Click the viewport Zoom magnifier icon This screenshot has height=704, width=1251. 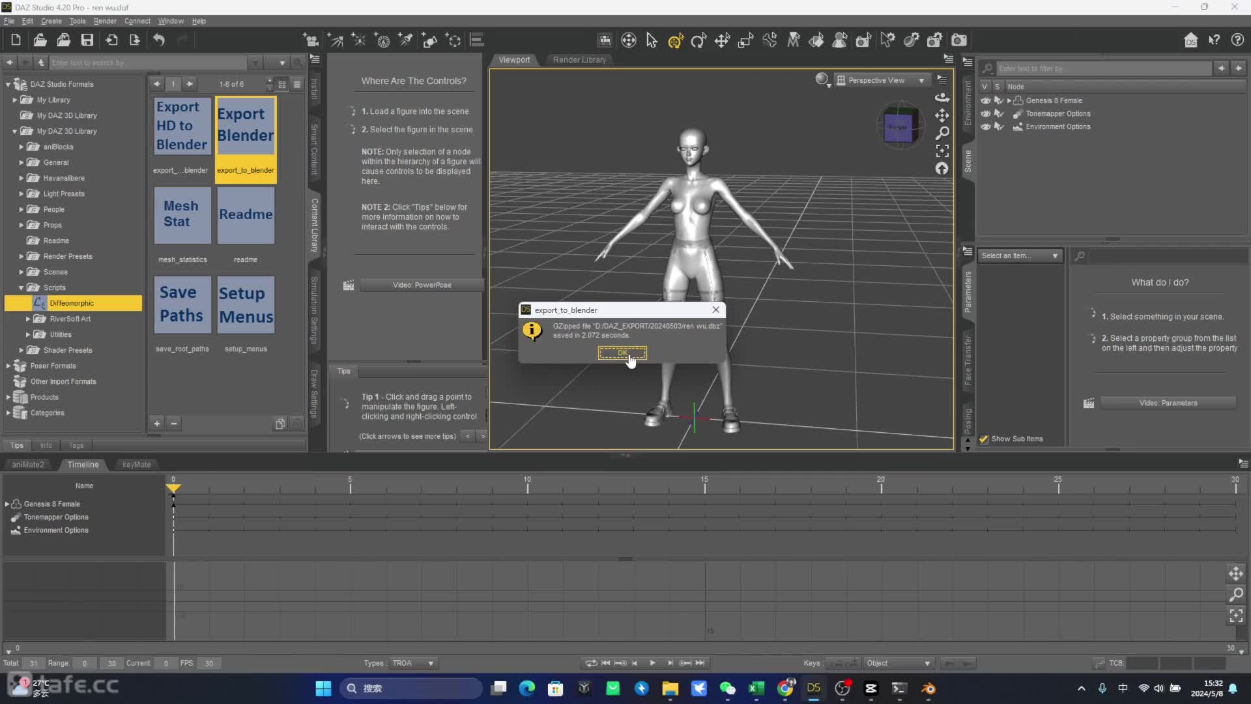coord(942,133)
